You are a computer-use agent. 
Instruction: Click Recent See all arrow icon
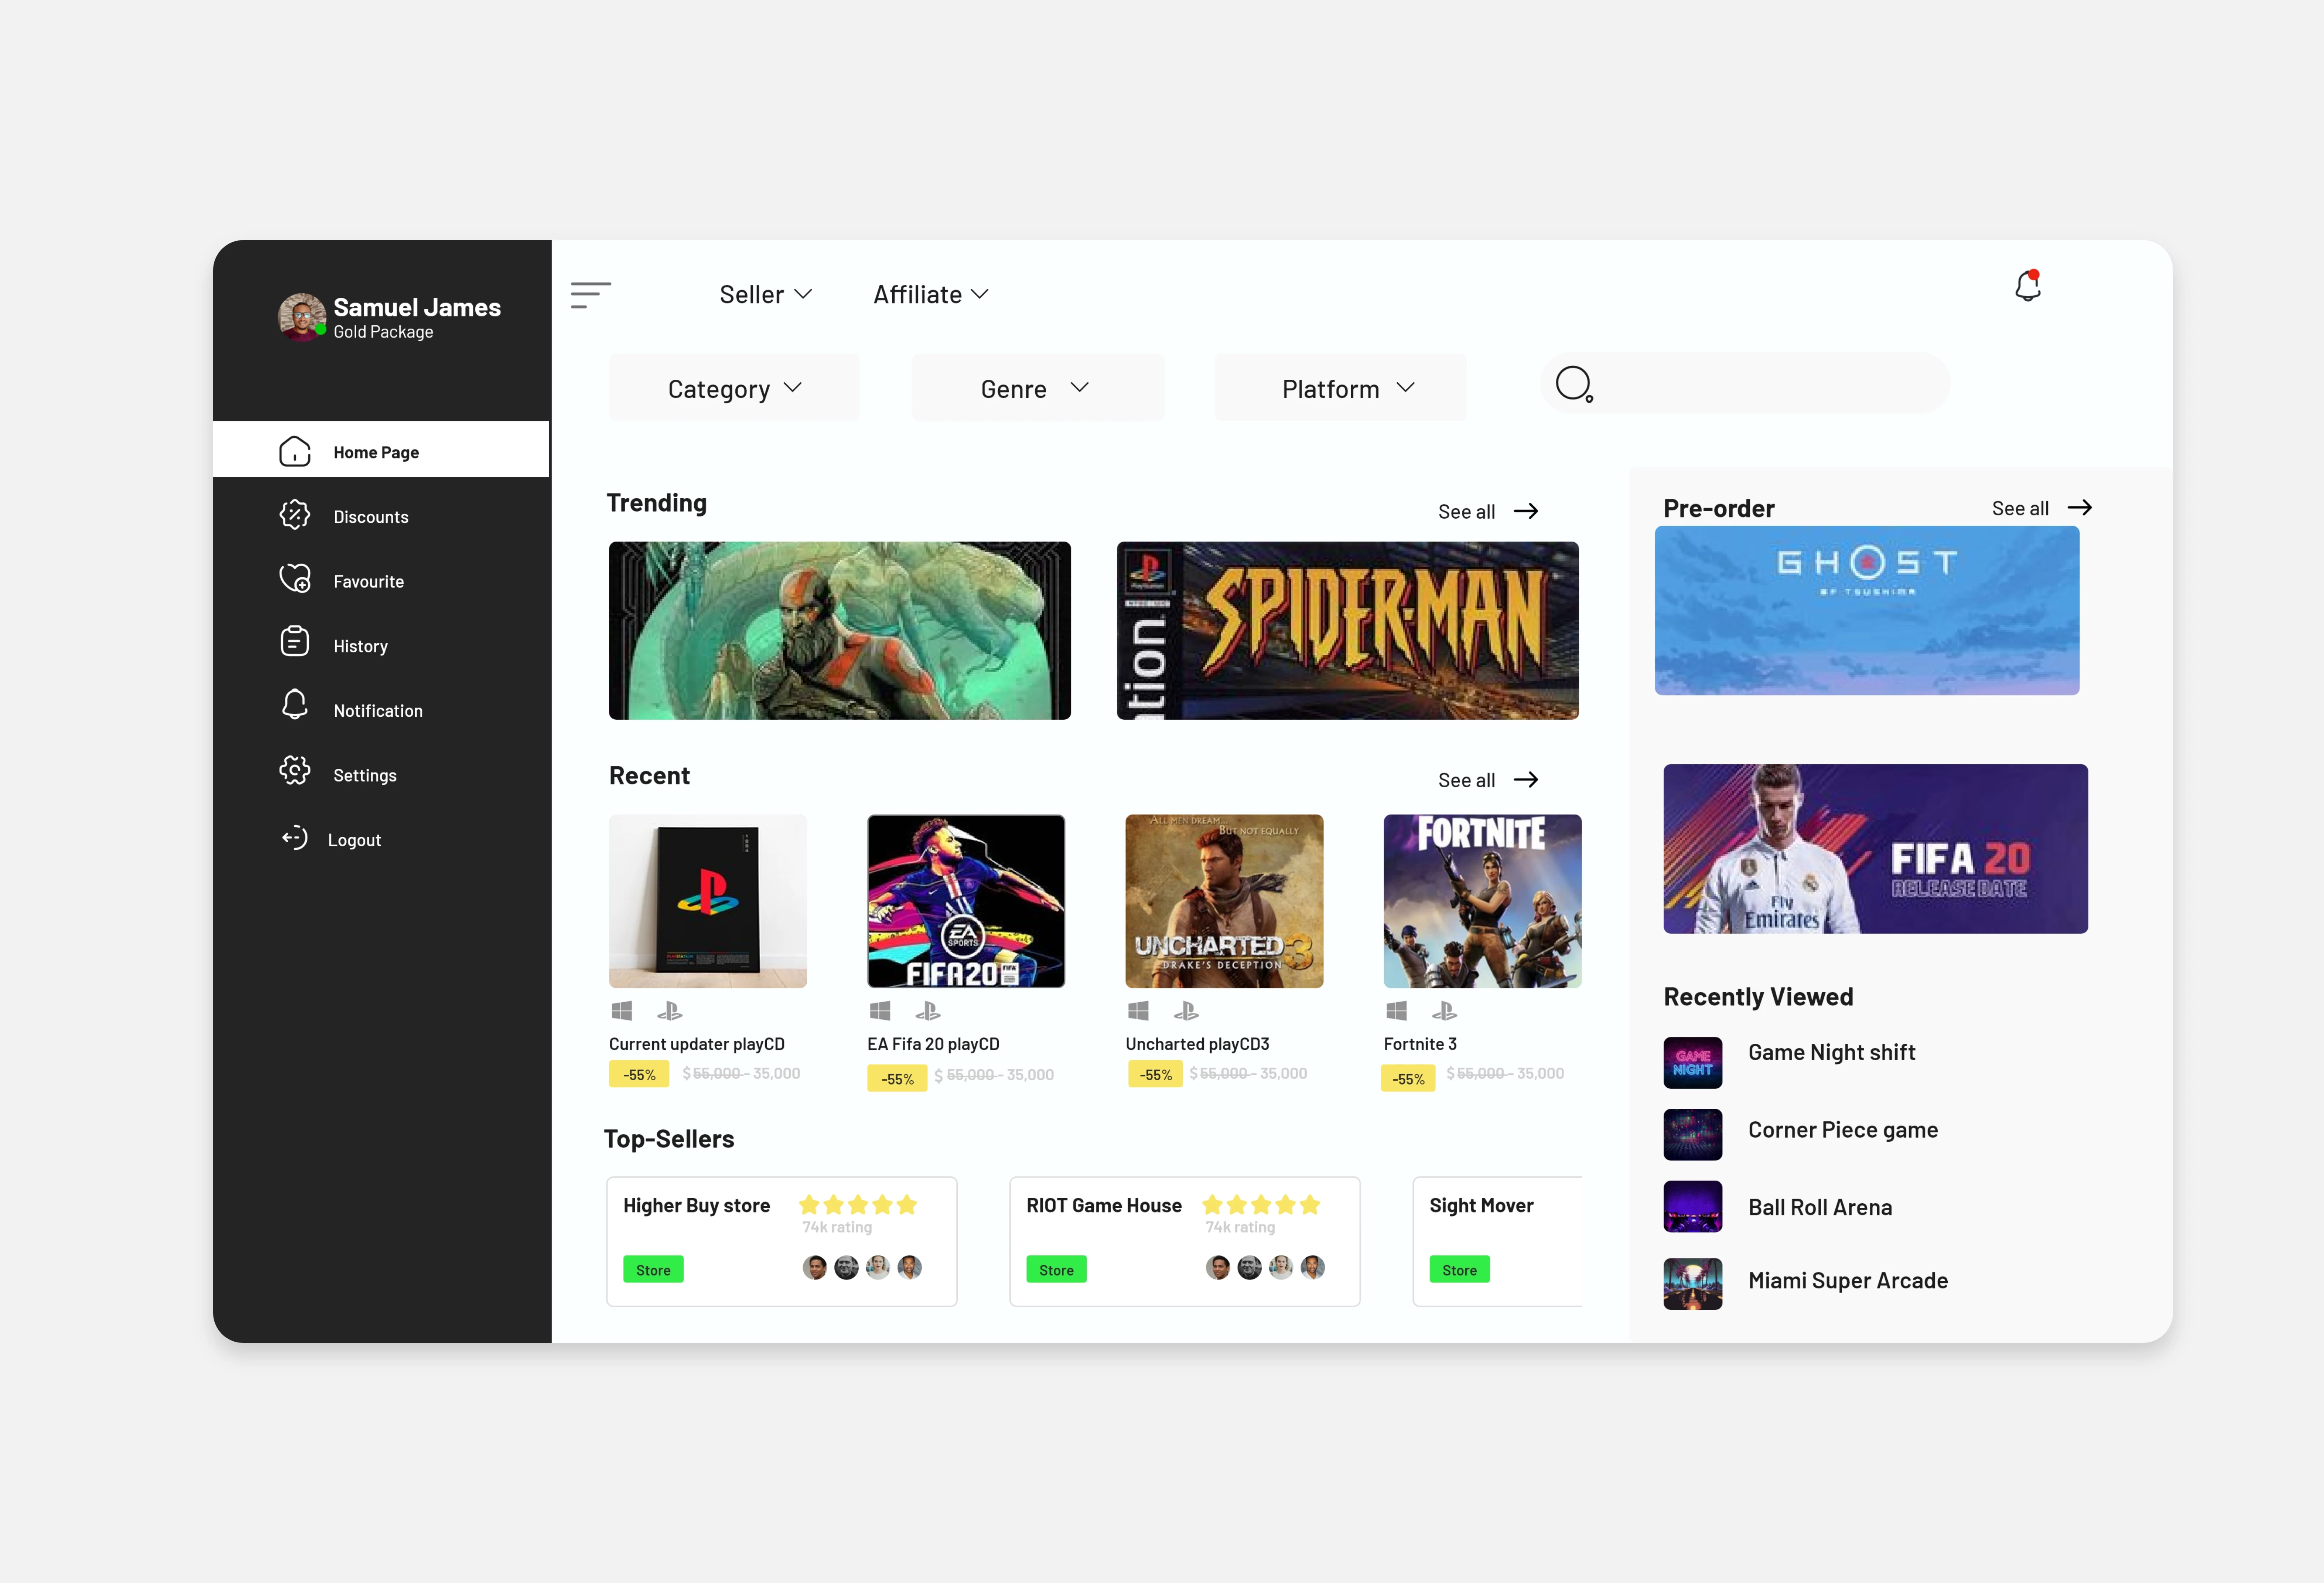point(1526,779)
